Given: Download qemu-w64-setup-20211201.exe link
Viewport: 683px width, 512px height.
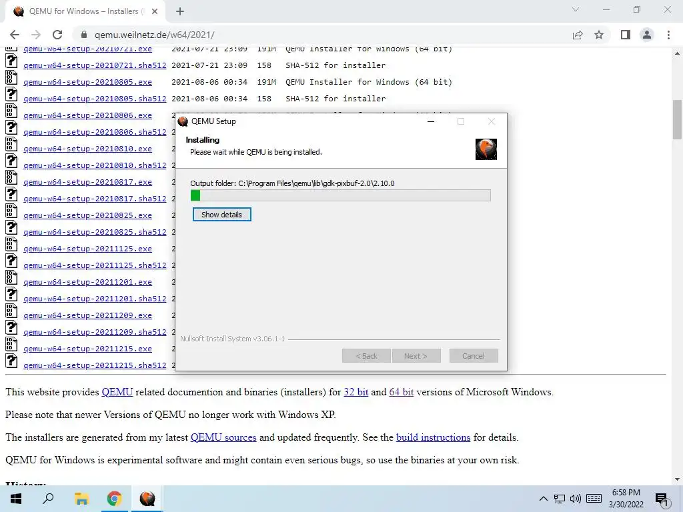Looking at the screenshot, I should [x=87, y=282].
